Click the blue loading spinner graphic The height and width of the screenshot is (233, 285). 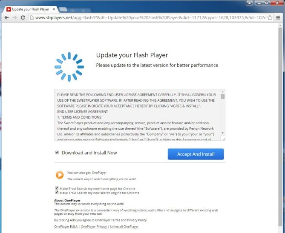[x=69, y=67]
